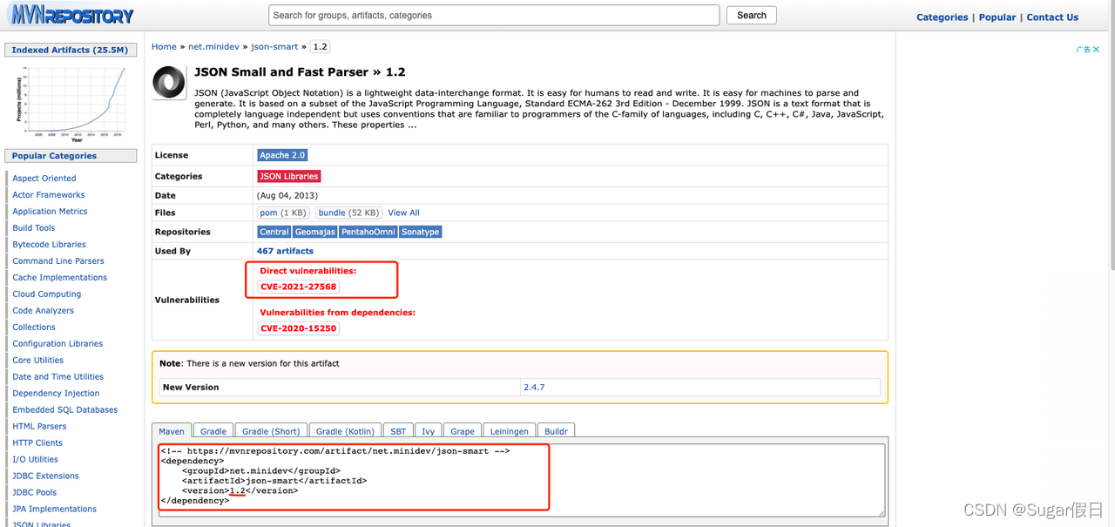Open Dependency Injection category
Screen dimensions: 1115x527
[x=56, y=394]
